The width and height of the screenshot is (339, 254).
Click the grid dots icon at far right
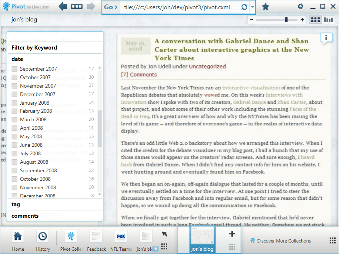point(332,240)
